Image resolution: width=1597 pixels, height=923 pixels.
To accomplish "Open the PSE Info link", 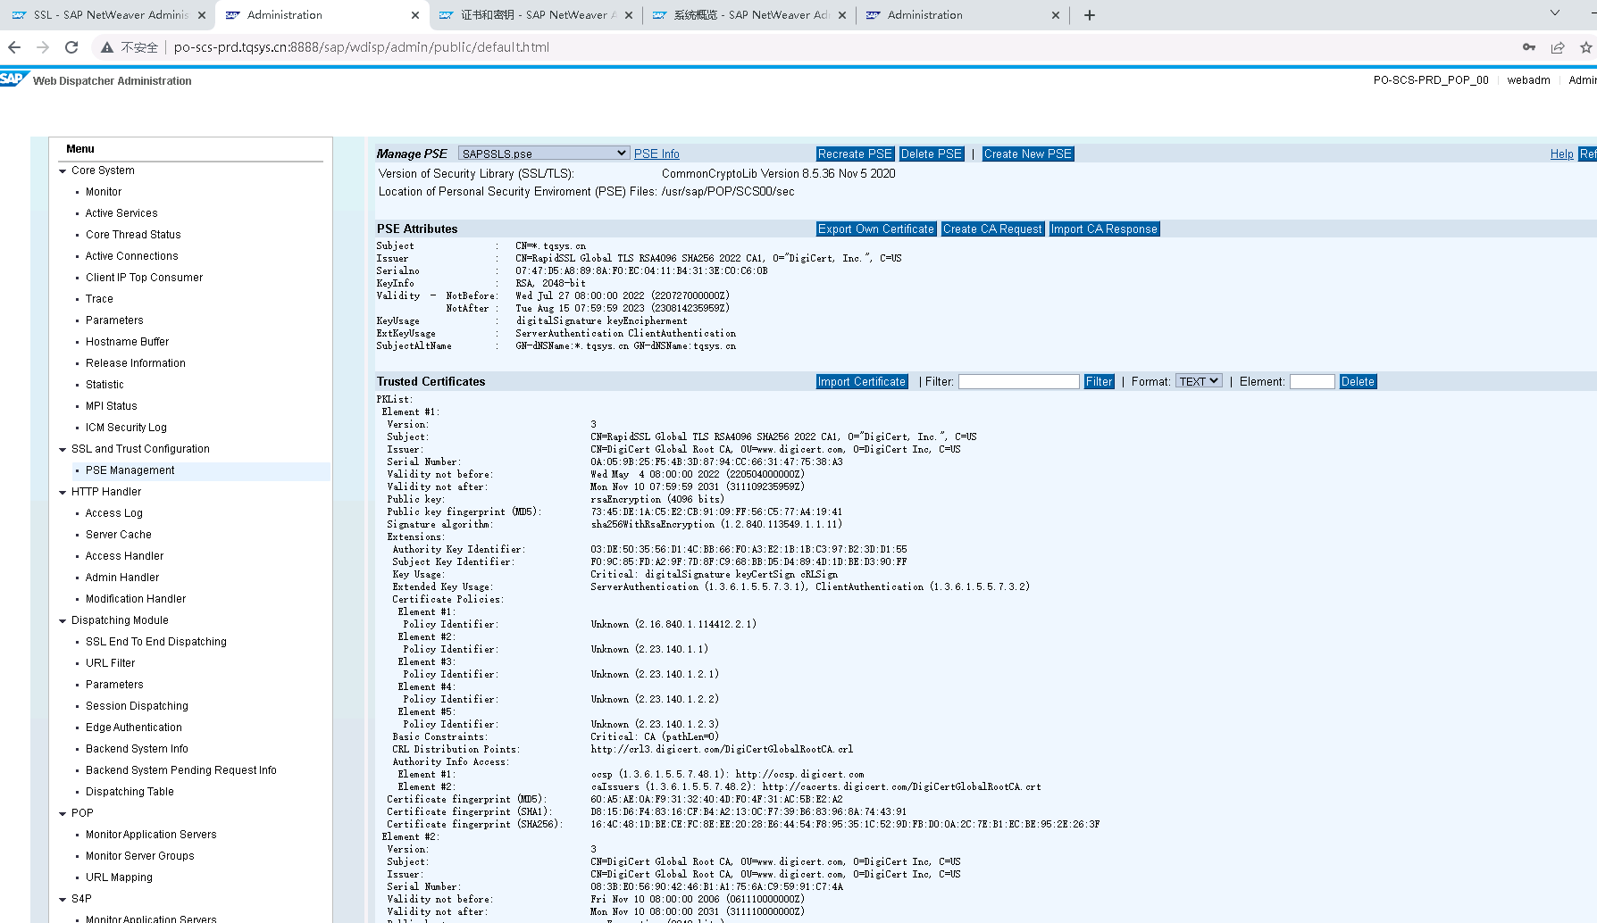I will click(x=656, y=154).
